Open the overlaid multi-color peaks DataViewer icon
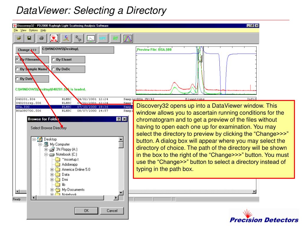The image size is (302, 226). 128,38
